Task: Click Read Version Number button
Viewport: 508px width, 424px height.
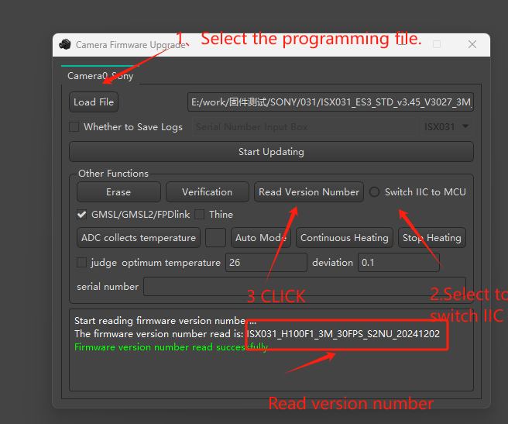Action: 309,192
